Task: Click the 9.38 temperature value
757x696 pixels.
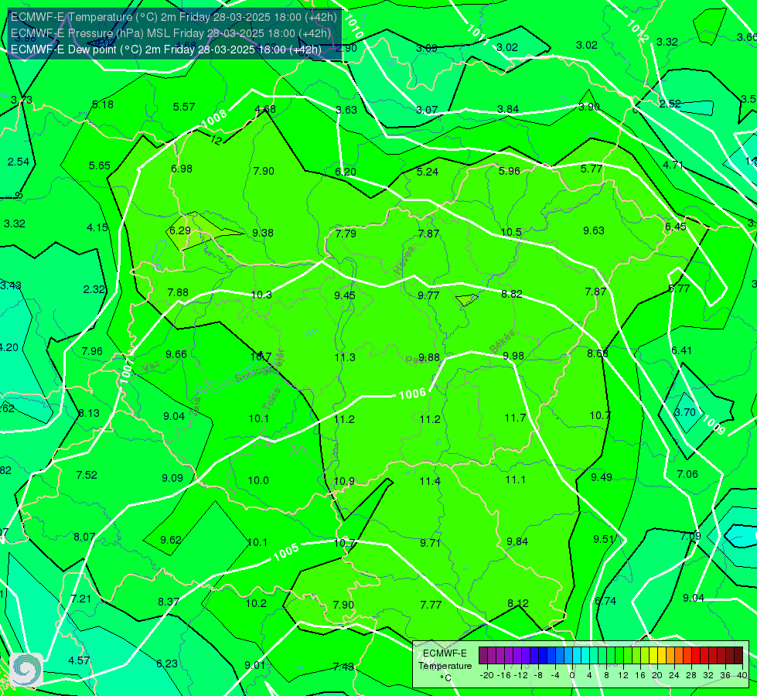Action: click(263, 233)
